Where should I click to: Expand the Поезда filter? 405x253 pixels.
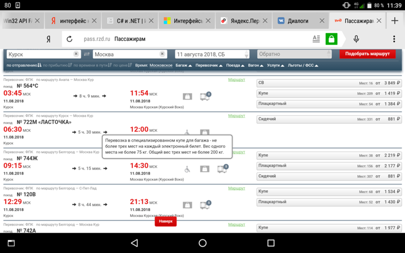235,65
